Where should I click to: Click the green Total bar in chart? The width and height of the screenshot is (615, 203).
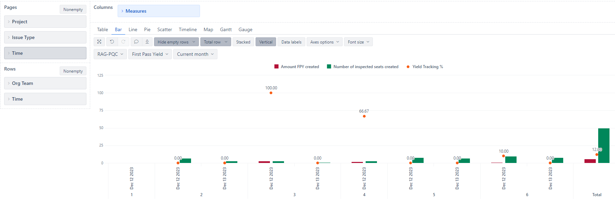(x=604, y=145)
